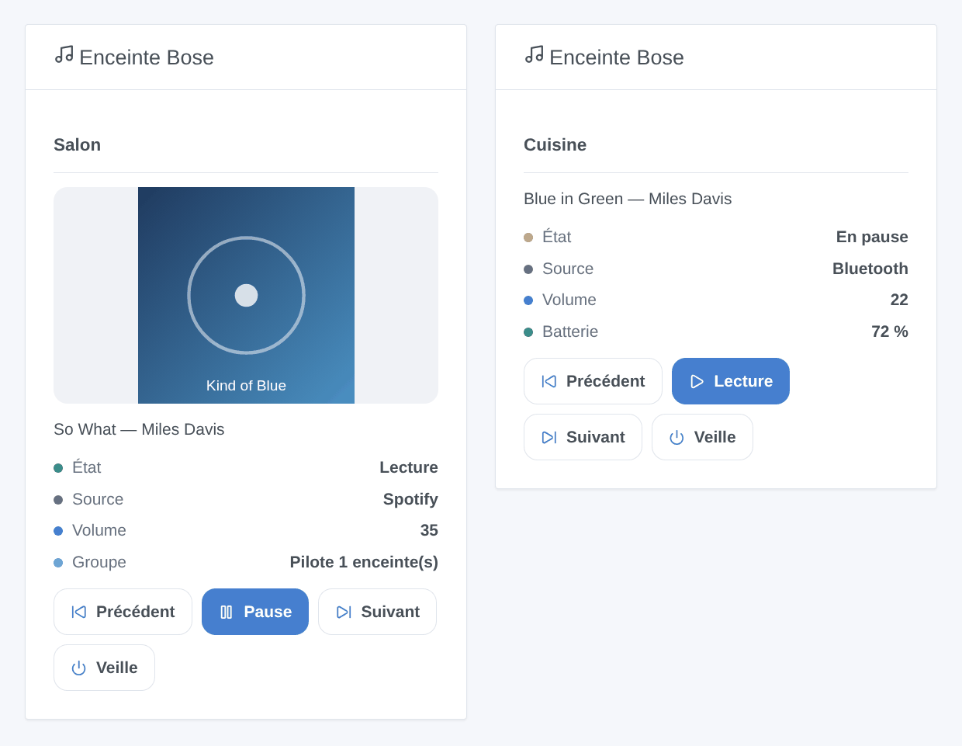This screenshot has height=746, width=962.
Task: Click the Spotify source value in Salon
Action: coord(410,499)
